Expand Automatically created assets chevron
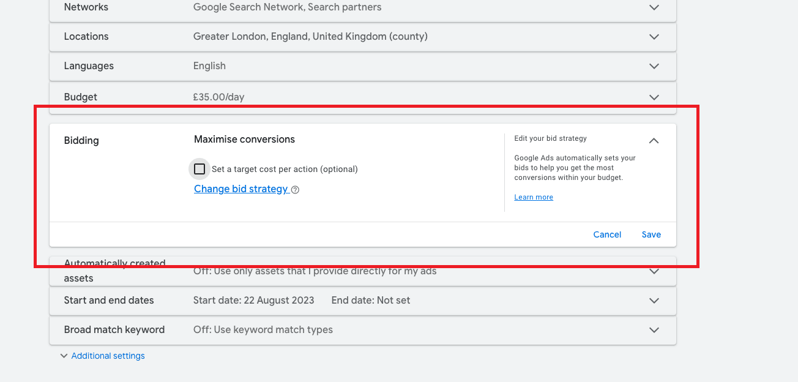Viewport: 798px width, 382px height. point(654,271)
